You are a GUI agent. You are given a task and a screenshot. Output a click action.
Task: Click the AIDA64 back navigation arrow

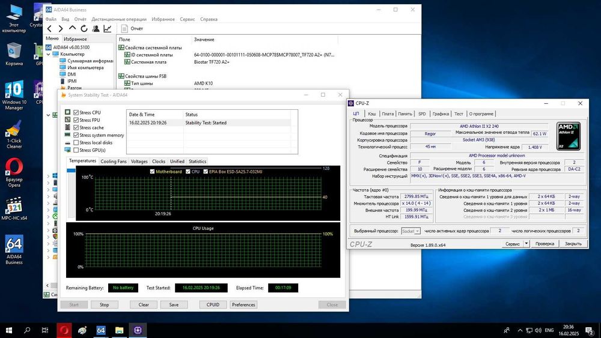(x=49, y=29)
